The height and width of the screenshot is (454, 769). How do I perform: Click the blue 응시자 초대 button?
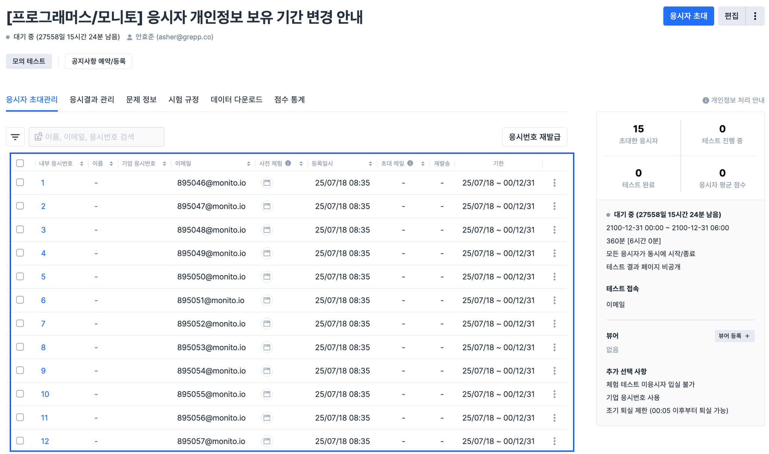click(688, 16)
